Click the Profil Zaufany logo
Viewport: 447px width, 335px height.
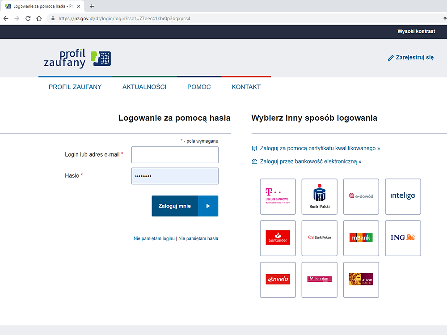tap(77, 58)
